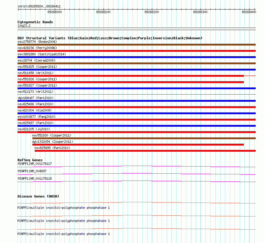Select the red nsv428236 loss bar
The width and height of the screenshot is (264, 243).
[x=136, y=51]
